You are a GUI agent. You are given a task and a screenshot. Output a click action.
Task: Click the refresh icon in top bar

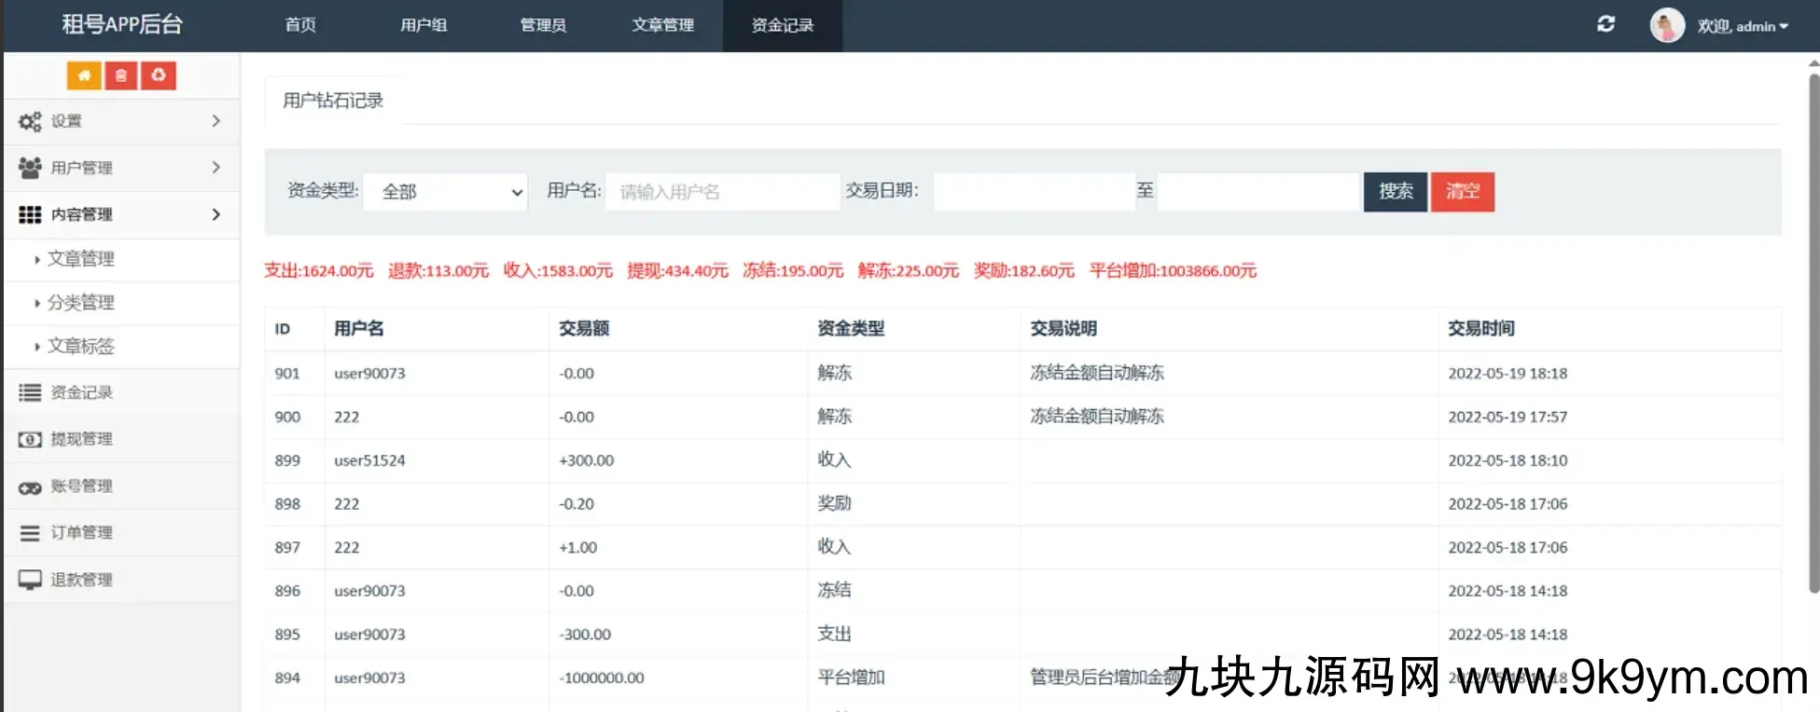tap(1605, 24)
